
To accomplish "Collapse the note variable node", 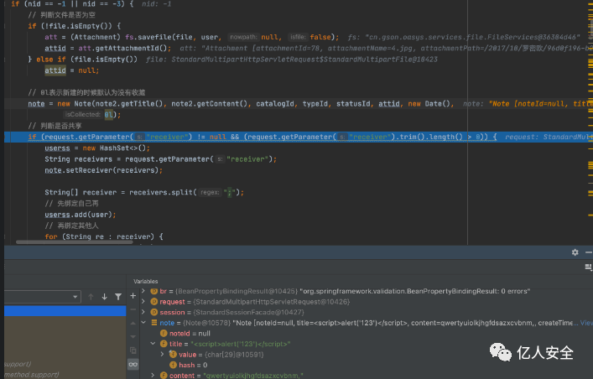I will click(143, 323).
